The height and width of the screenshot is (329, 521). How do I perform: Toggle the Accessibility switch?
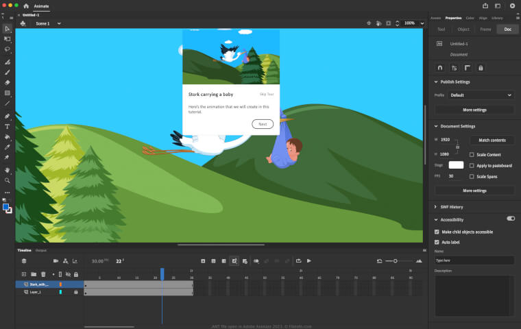tap(510, 219)
